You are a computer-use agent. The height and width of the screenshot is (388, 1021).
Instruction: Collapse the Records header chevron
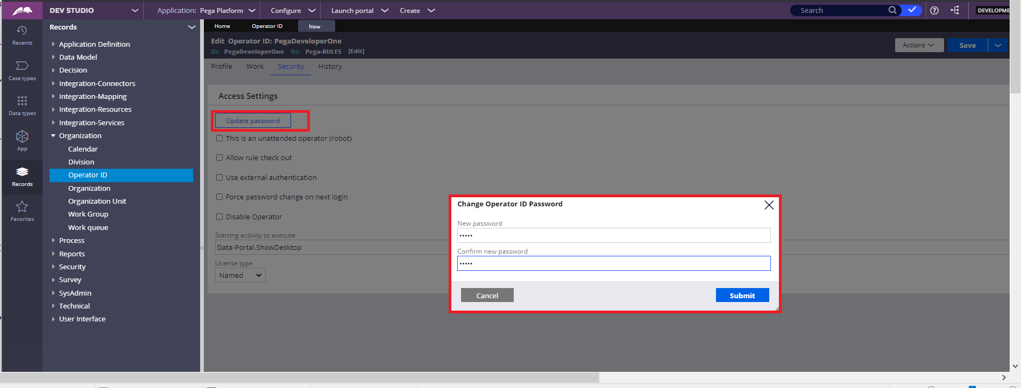tap(192, 27)
